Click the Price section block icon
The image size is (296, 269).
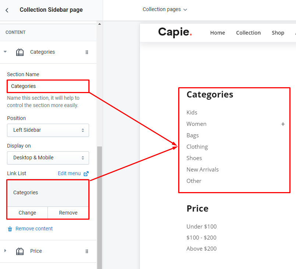tap(20, 251)
